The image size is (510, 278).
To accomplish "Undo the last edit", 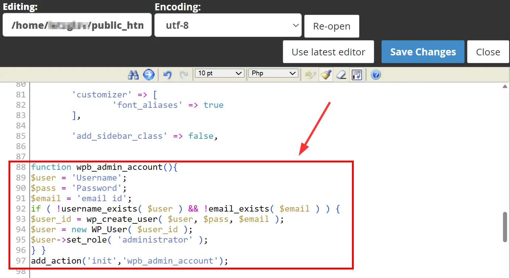I will (168, 75).
